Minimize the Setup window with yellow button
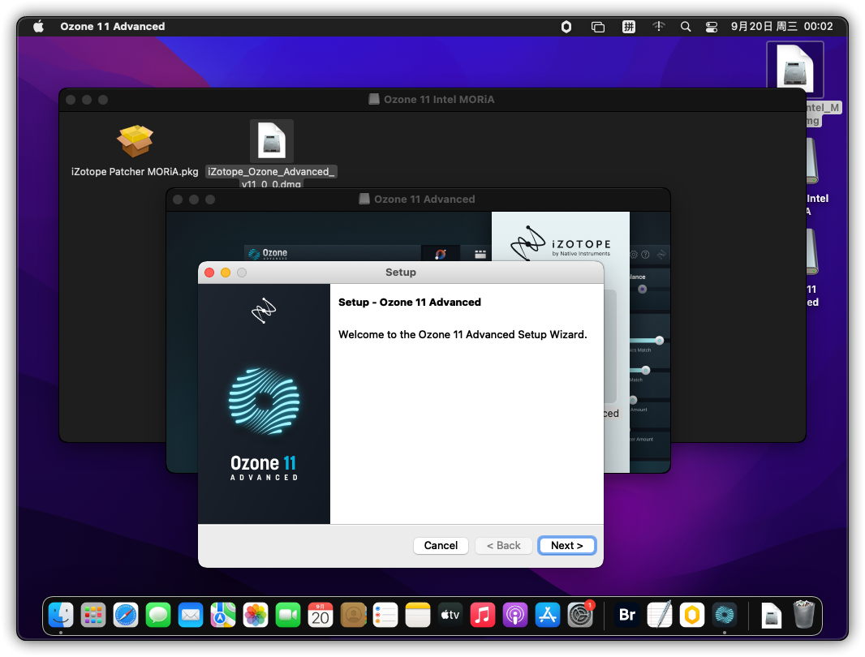This screenshot has width=865, height=657. [226, 273]
